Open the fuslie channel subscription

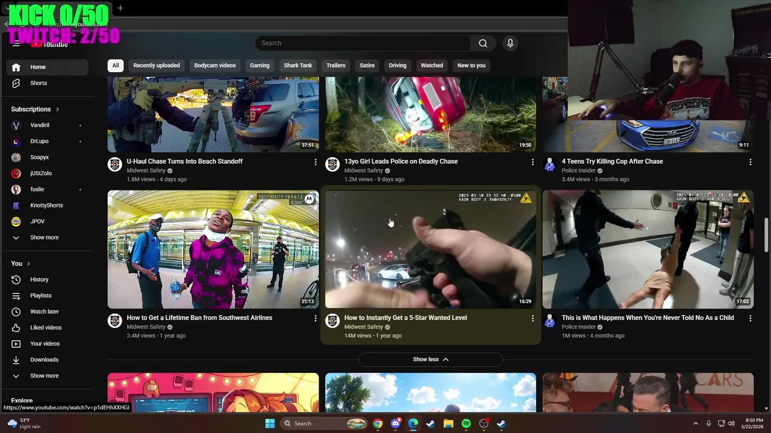(x=47, y=189)
